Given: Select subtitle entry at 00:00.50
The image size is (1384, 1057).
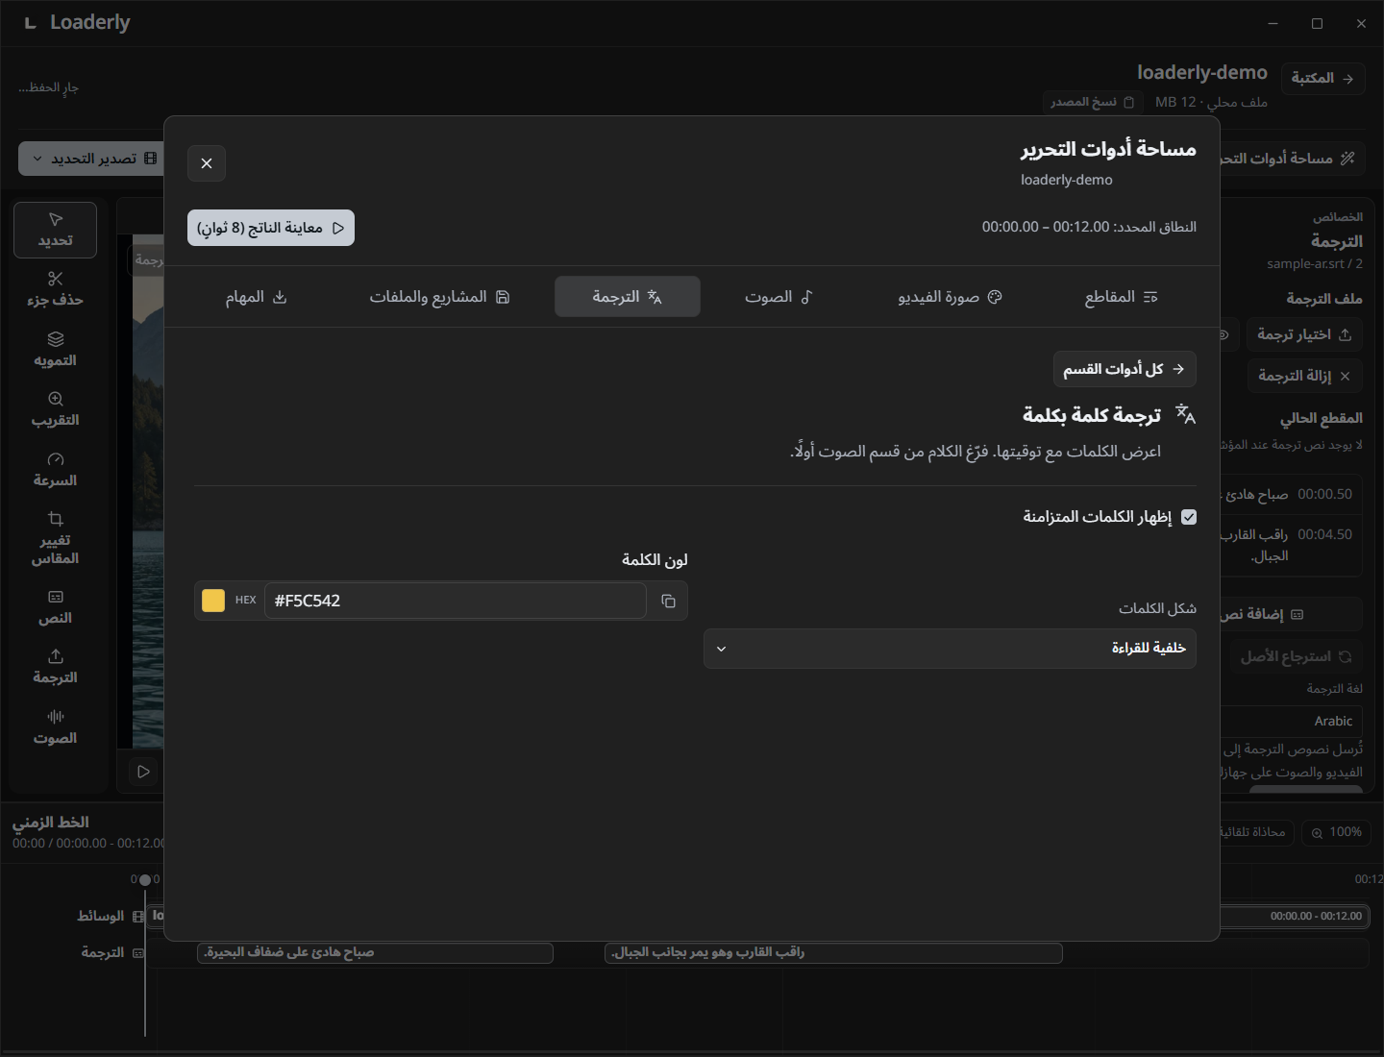Looking at the screenshot, I should (x=1290, y=494).
